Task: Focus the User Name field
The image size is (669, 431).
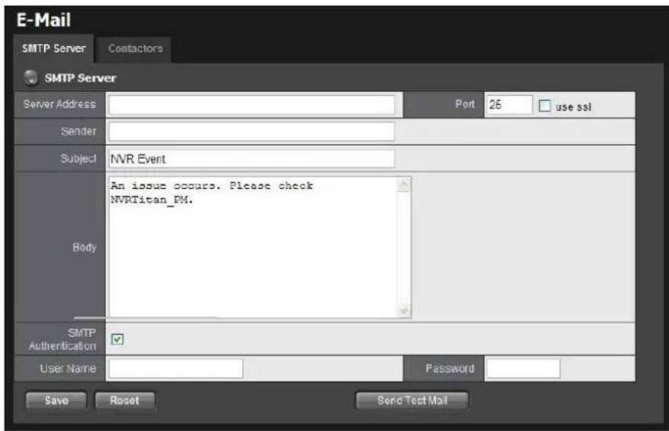Action: [x=175, y=368]
